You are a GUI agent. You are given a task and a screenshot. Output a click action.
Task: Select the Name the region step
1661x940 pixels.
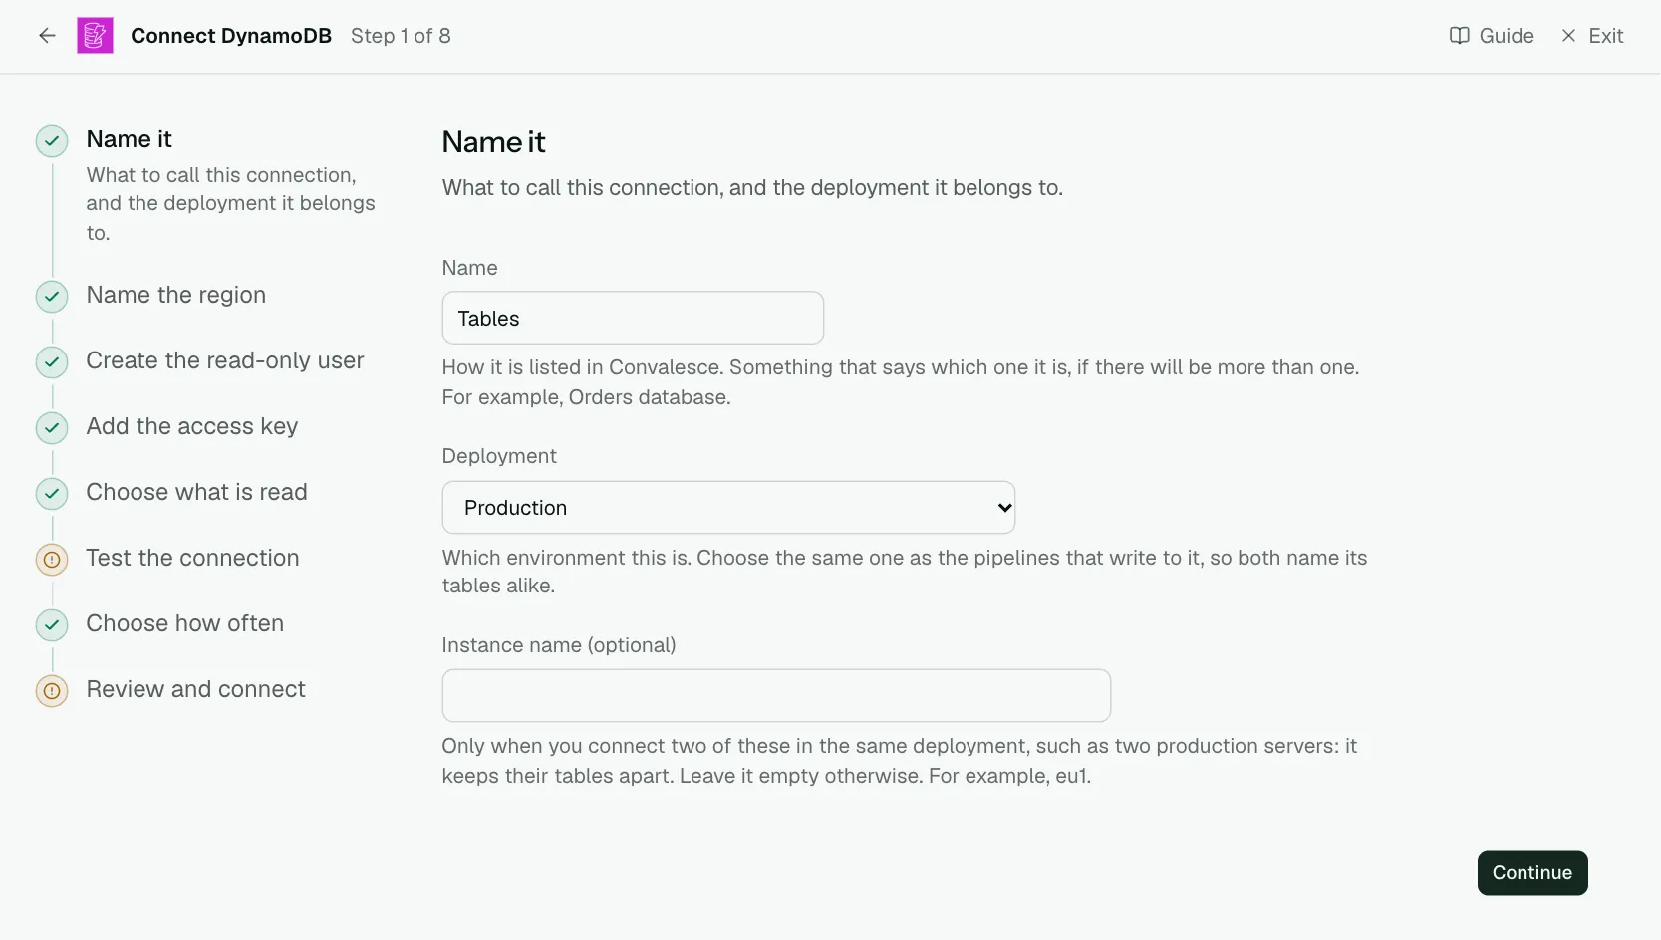176,295
